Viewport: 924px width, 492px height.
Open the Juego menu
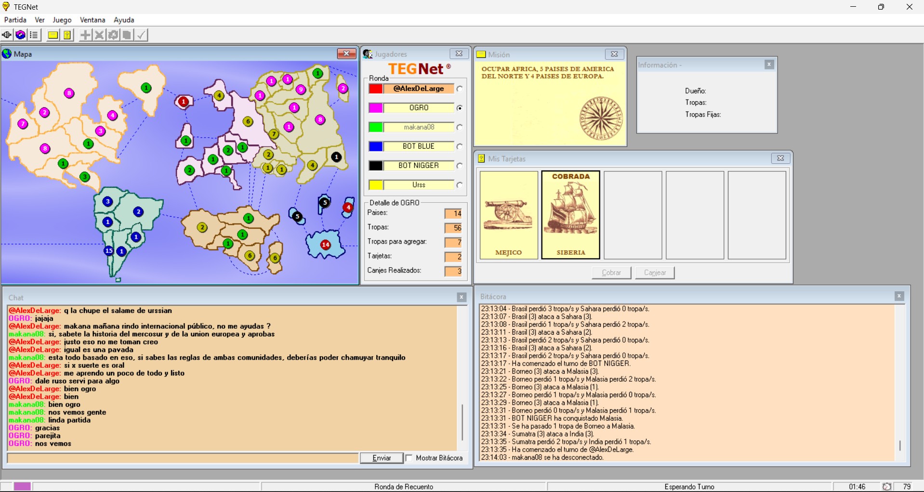point(62,20)
